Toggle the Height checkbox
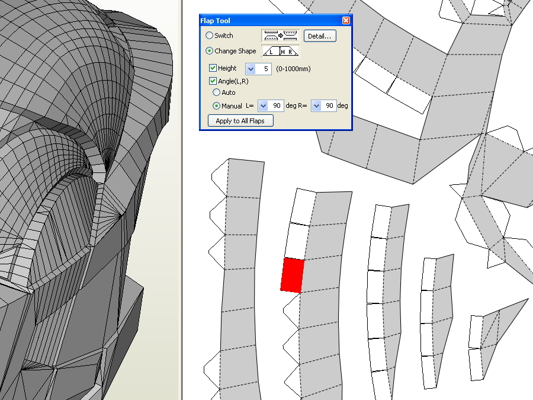The image size is (533, 400). click(213, 68)
